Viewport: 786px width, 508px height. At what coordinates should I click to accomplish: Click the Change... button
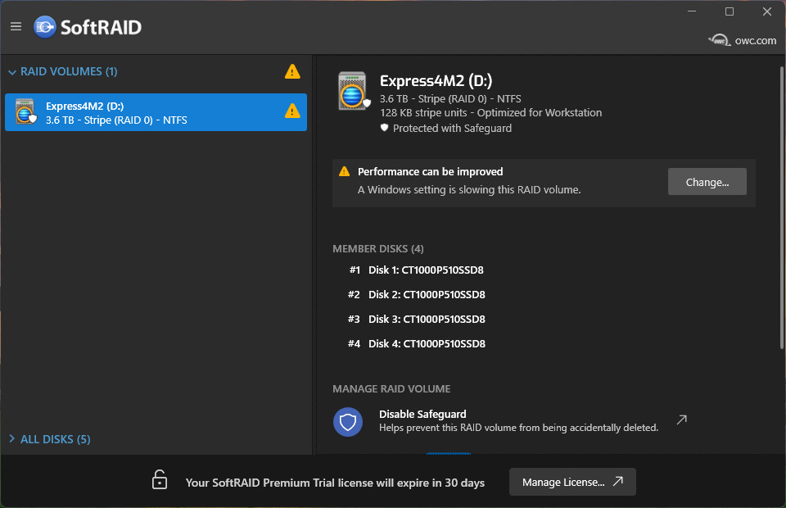707,182
